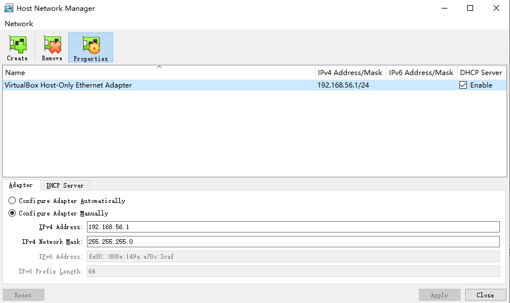The height and width of the screenshot is (303, 510).
Task: Close the window with the X button
Action: point(496,8)
